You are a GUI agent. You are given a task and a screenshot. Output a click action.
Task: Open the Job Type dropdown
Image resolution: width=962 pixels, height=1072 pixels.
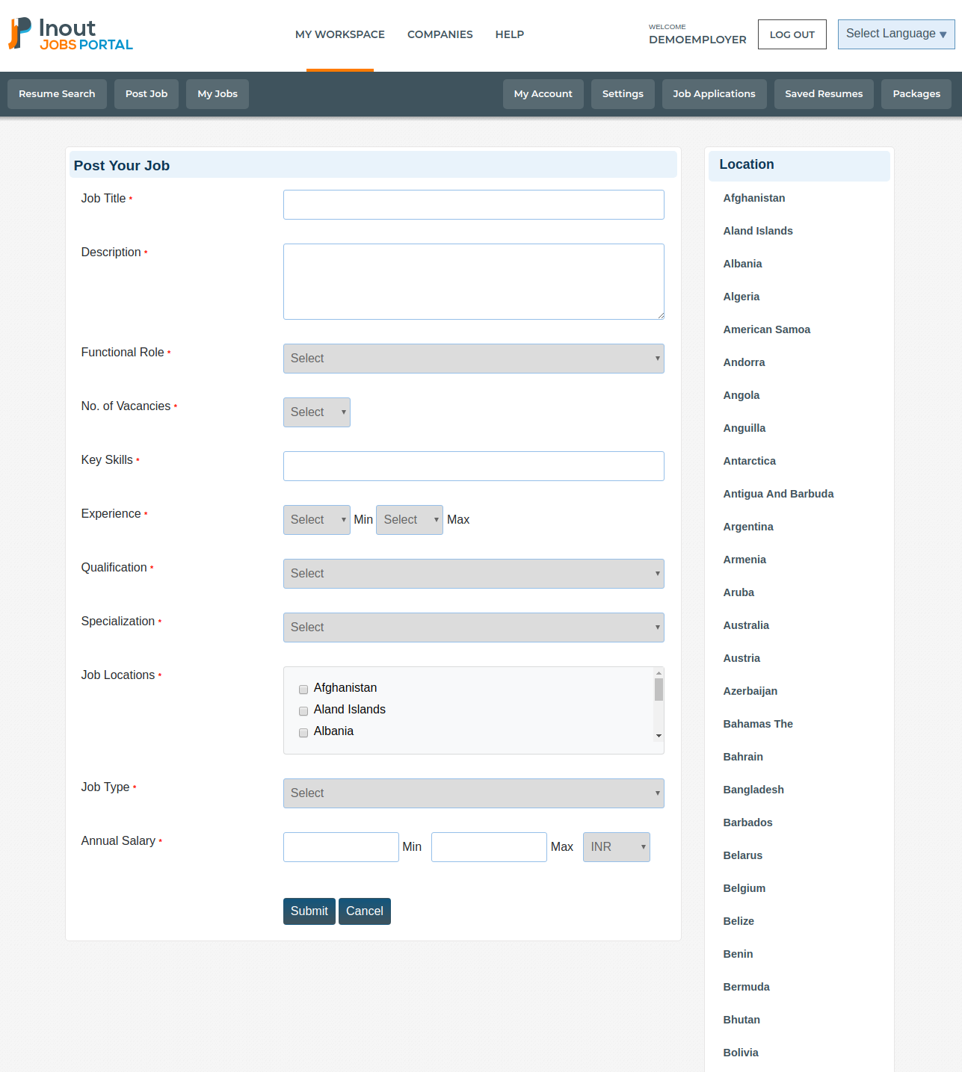pos(473,793)
